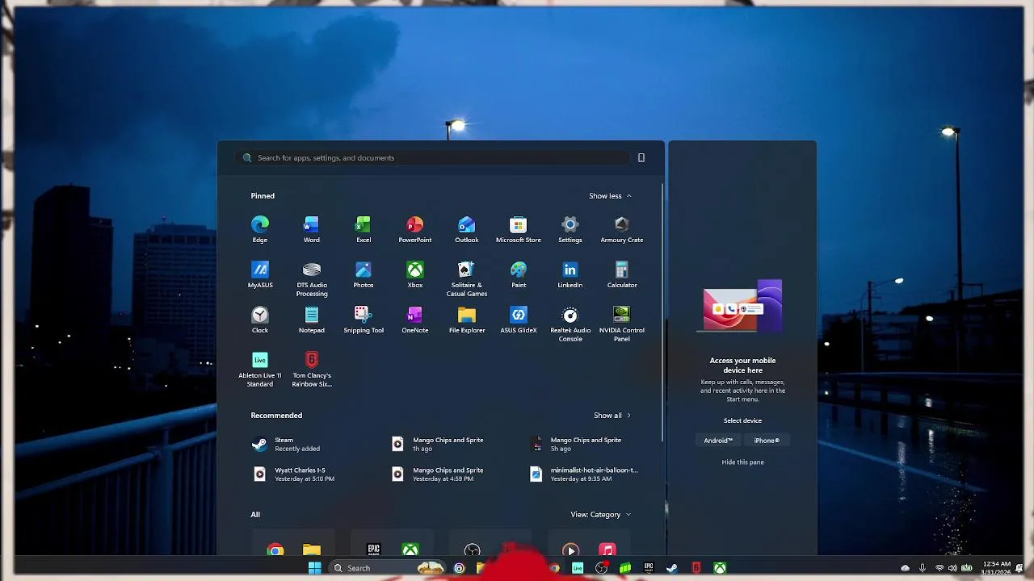Screen dimensions: 1034x581
Task: Open DTS Audio Processing
Action: (x=312, y=279)
